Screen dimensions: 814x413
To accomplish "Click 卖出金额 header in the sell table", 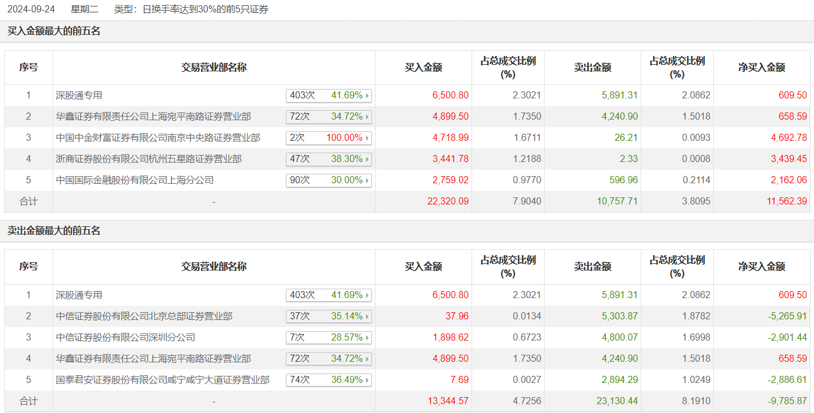I will (592, 267).
